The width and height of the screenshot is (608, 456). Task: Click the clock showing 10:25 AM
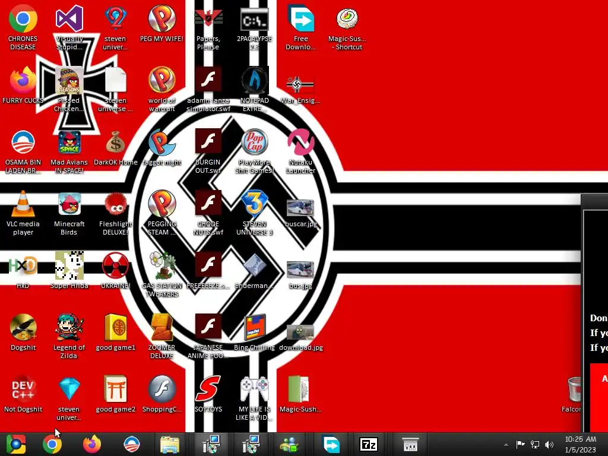coord(581,440)
